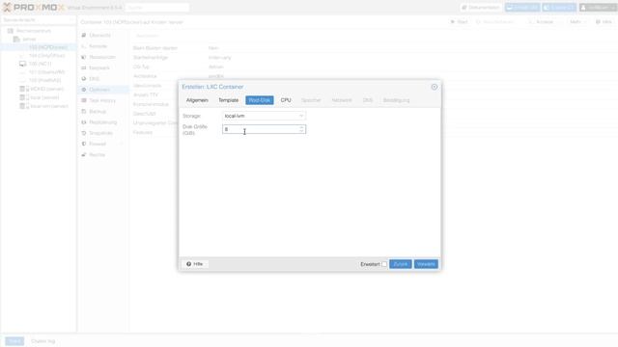The image size is (618, 347).
Task: Open the DNS section globe icon in the side menu
Action: [84, 79]
